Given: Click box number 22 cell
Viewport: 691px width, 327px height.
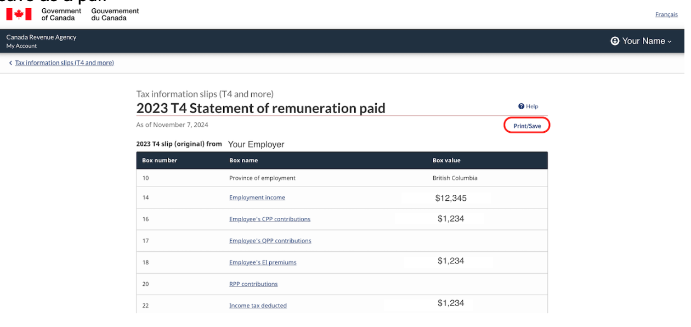Looking at the screenshot, I should [145, 306].
